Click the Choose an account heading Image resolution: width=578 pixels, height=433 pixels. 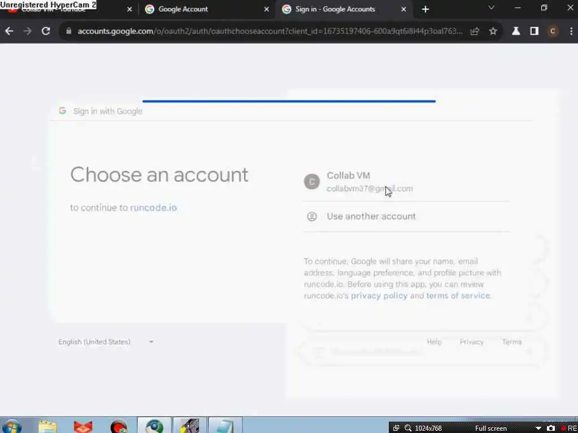pyautogui.click(x=159, y=175)
